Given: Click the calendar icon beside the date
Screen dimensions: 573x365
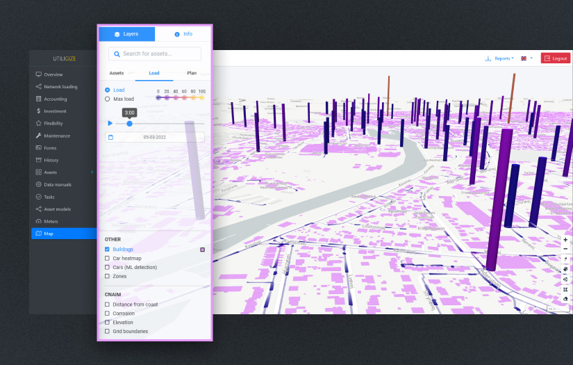Looking at the screenshot, I should pyautogui.click(x=110, y=137).
